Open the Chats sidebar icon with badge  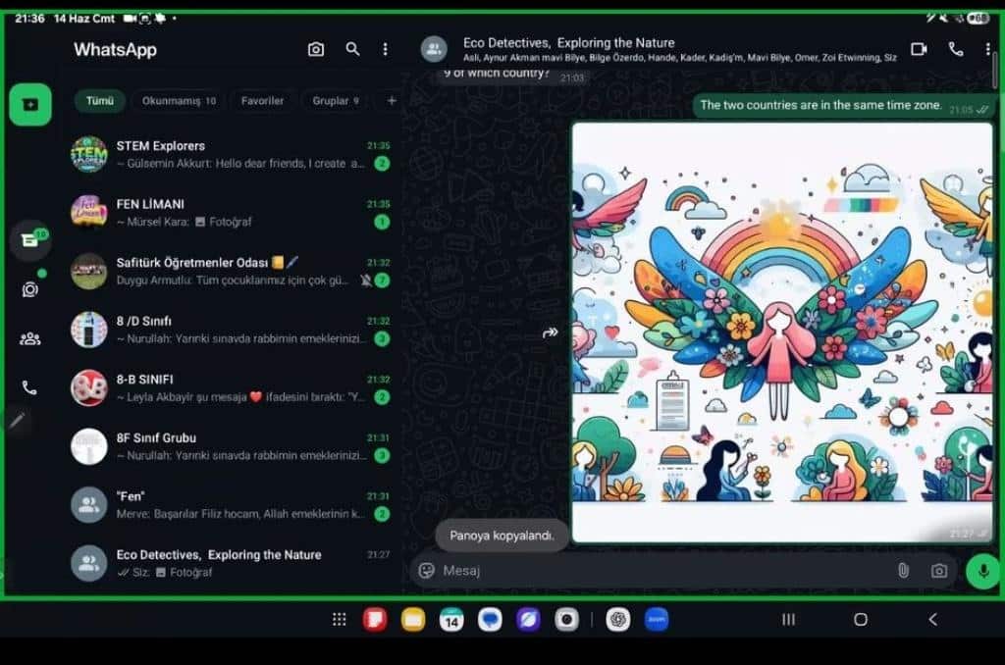pos(30,240)
